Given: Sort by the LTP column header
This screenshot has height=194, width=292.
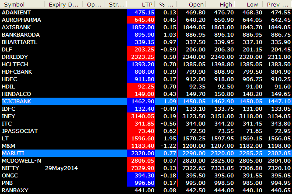Looking at the screenshot, I should click(141, 4).
